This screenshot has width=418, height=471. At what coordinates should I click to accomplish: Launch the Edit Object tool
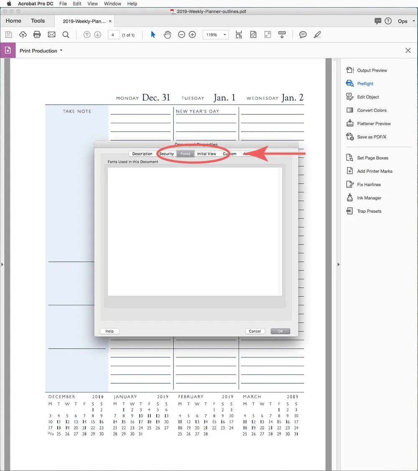pyautogui.click(x=367, y=96)
